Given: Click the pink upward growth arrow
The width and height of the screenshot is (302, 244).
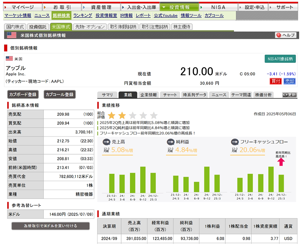Looking at the screenshot, I should point(281,162).
